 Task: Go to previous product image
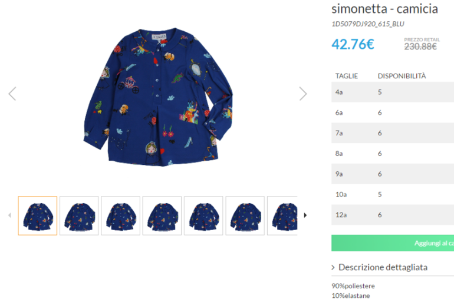click(12, 94)
